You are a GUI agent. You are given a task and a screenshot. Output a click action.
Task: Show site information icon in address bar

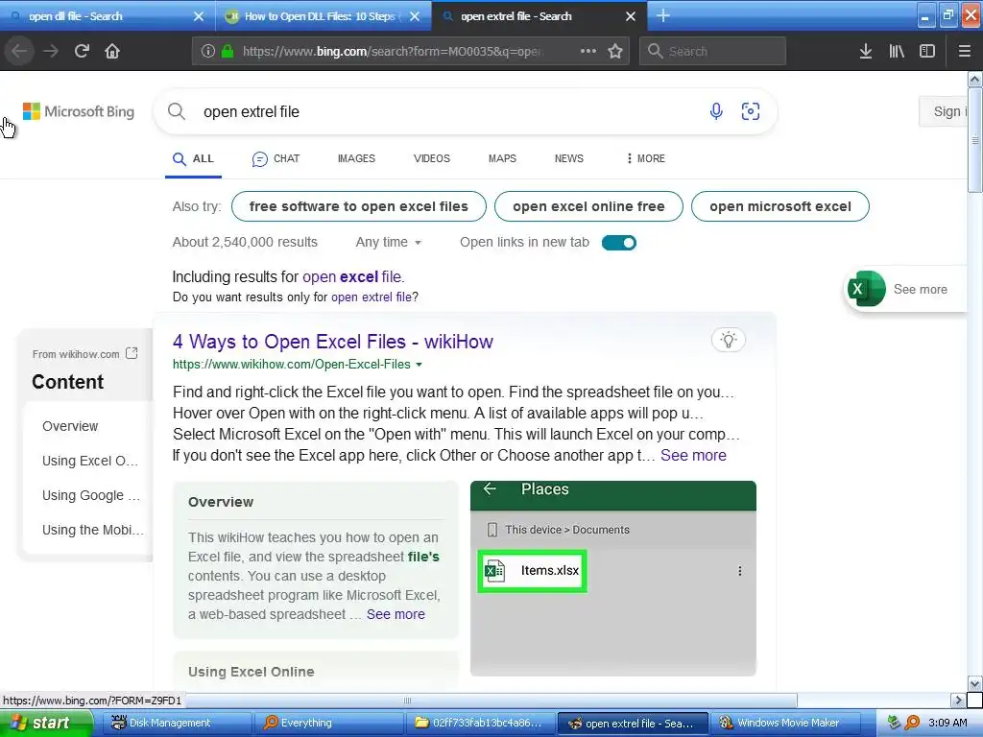point(207,51)
